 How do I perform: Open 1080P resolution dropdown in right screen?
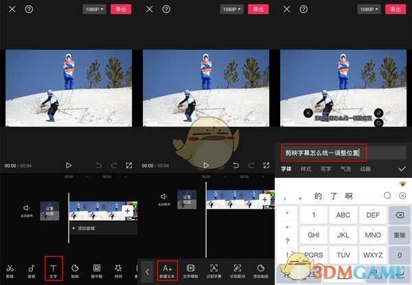click(369, 10)
